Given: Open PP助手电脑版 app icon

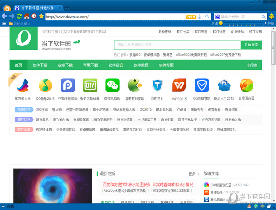Looking at the screenshot, I should coord(68,85).
